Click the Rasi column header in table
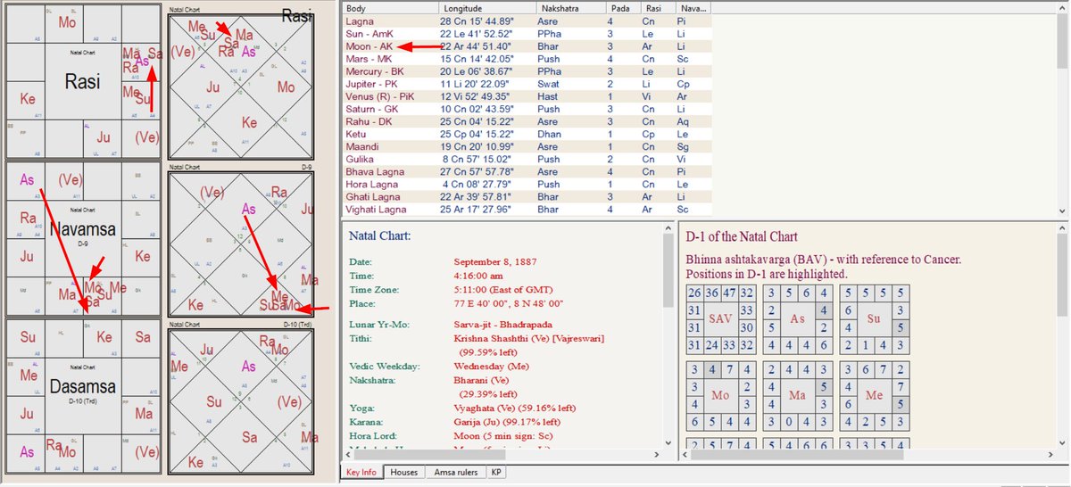 tap(660, 7)
